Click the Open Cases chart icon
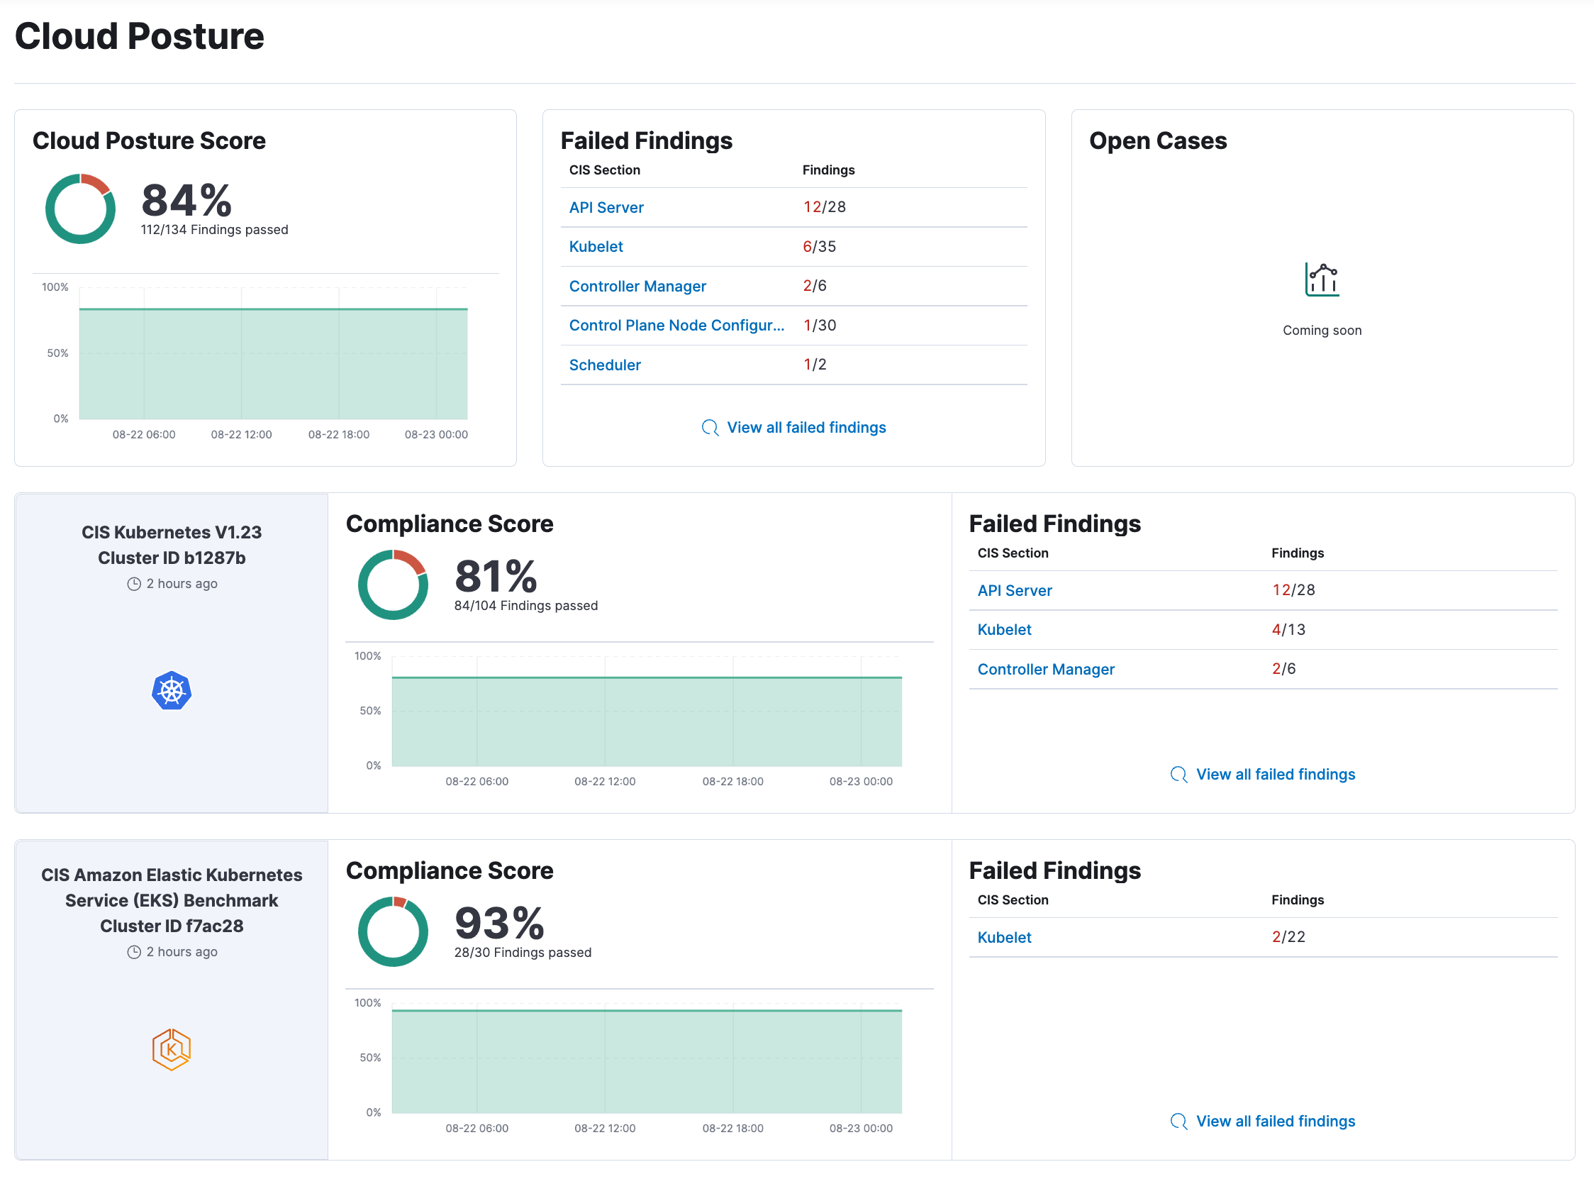 (x=1322, y=279)
